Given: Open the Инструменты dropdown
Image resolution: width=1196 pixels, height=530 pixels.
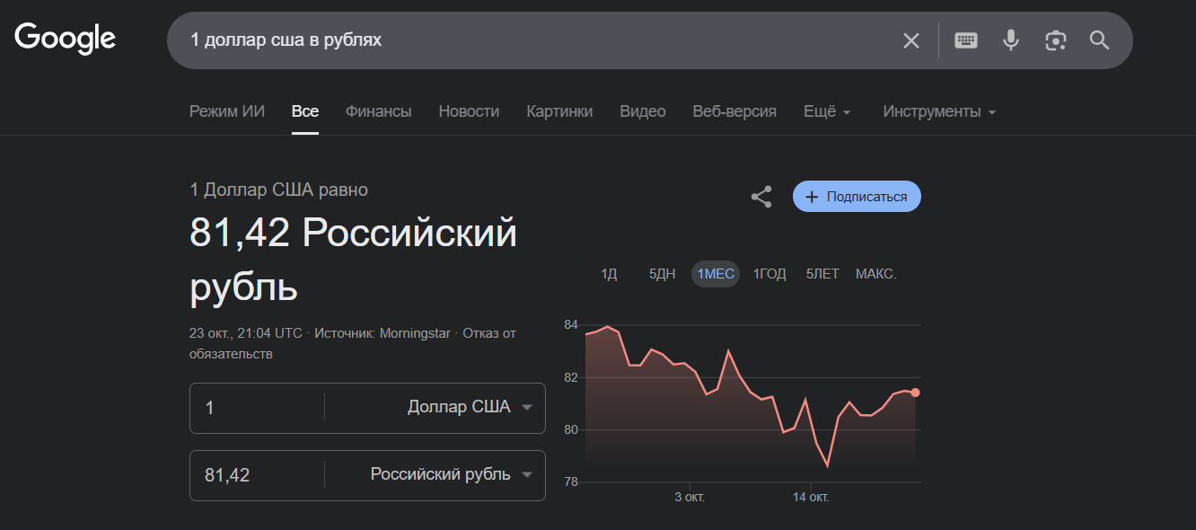Looking at the screenshot, I should pyautogui.click(x=939, y=111).
